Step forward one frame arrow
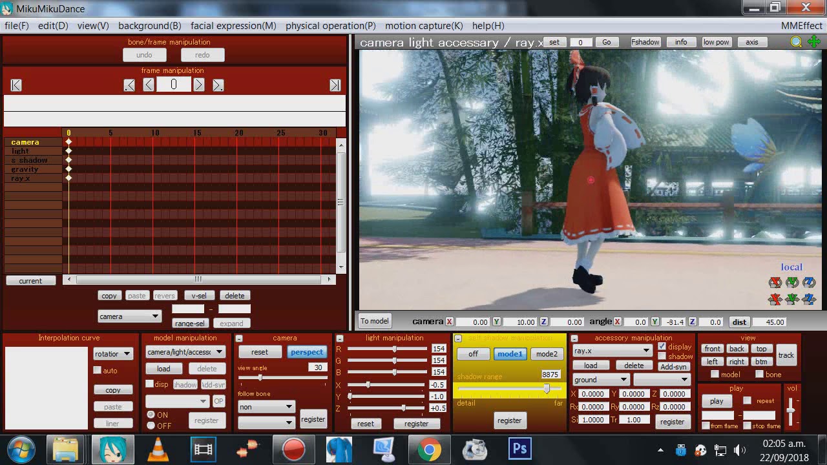This screenshot has width=827, height=465. (x=199, y=85)
